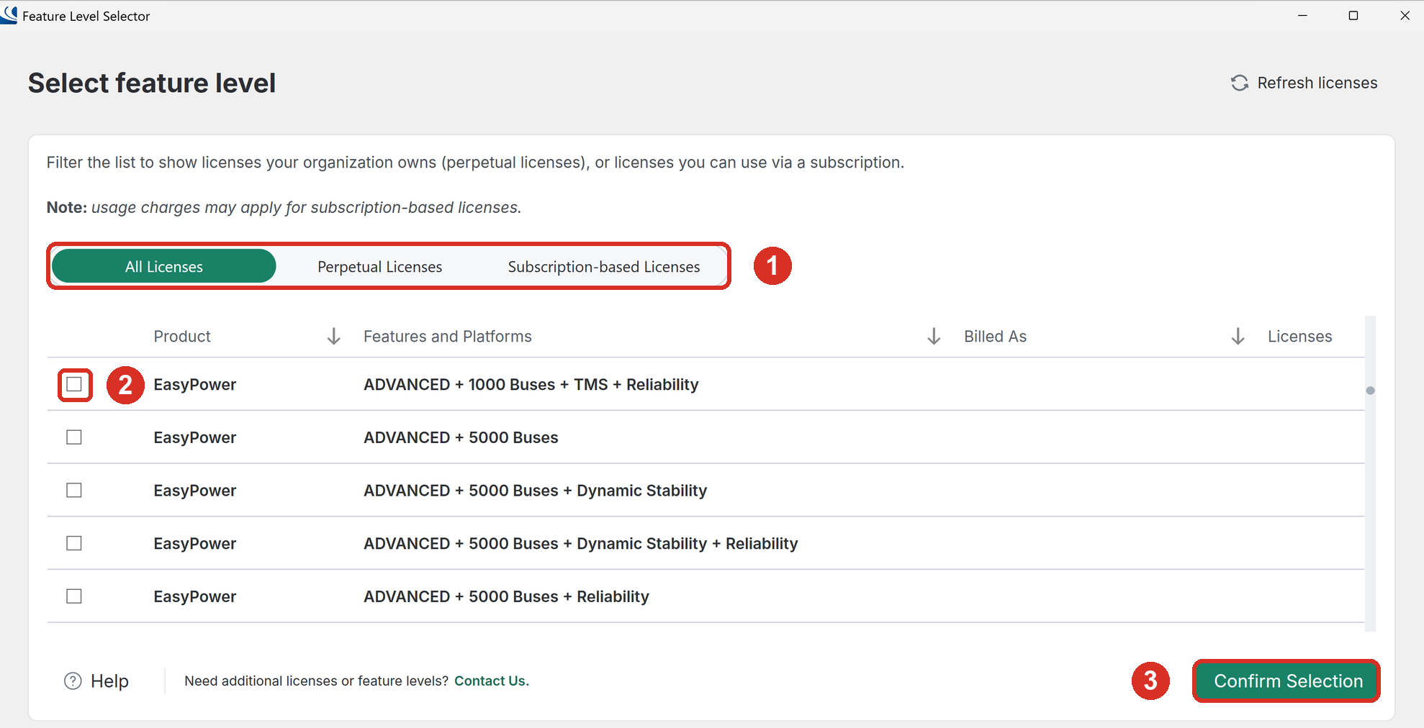The width and height of the screenshot is (1424, 728).
Task: Tick the ADVANCED + 5000 Buses + Dynamic Stability checkbox
Action: coord(74,490)
